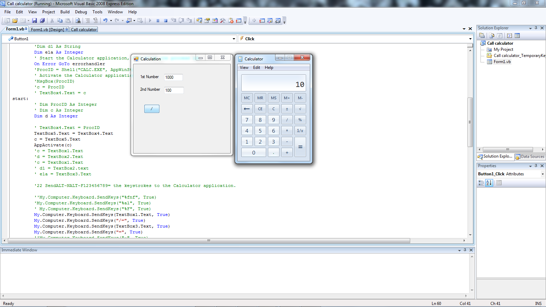
Task: Click the 1st Number input field
Action: 173,77
